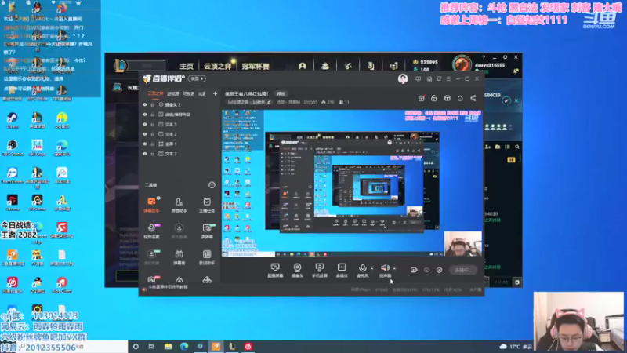Click the 修改 title edit button
This screenshot has width=627, height=353.
[x=281, y=93]
